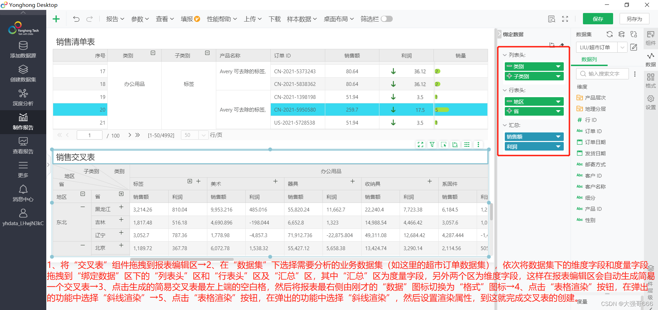The image size is (658, 310).
Task: Collapse the 子类别 column header in list table
Action: [207, 53]
